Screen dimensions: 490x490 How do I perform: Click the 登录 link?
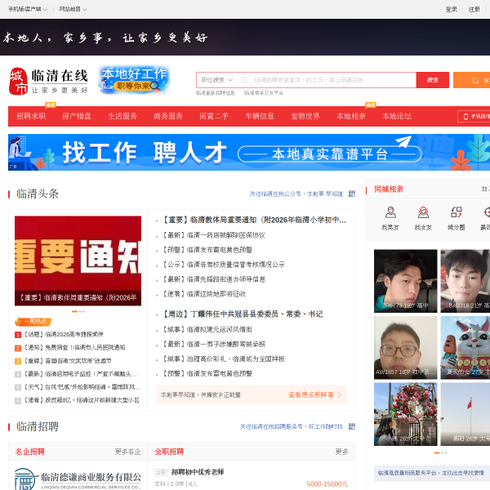point(452,9)
